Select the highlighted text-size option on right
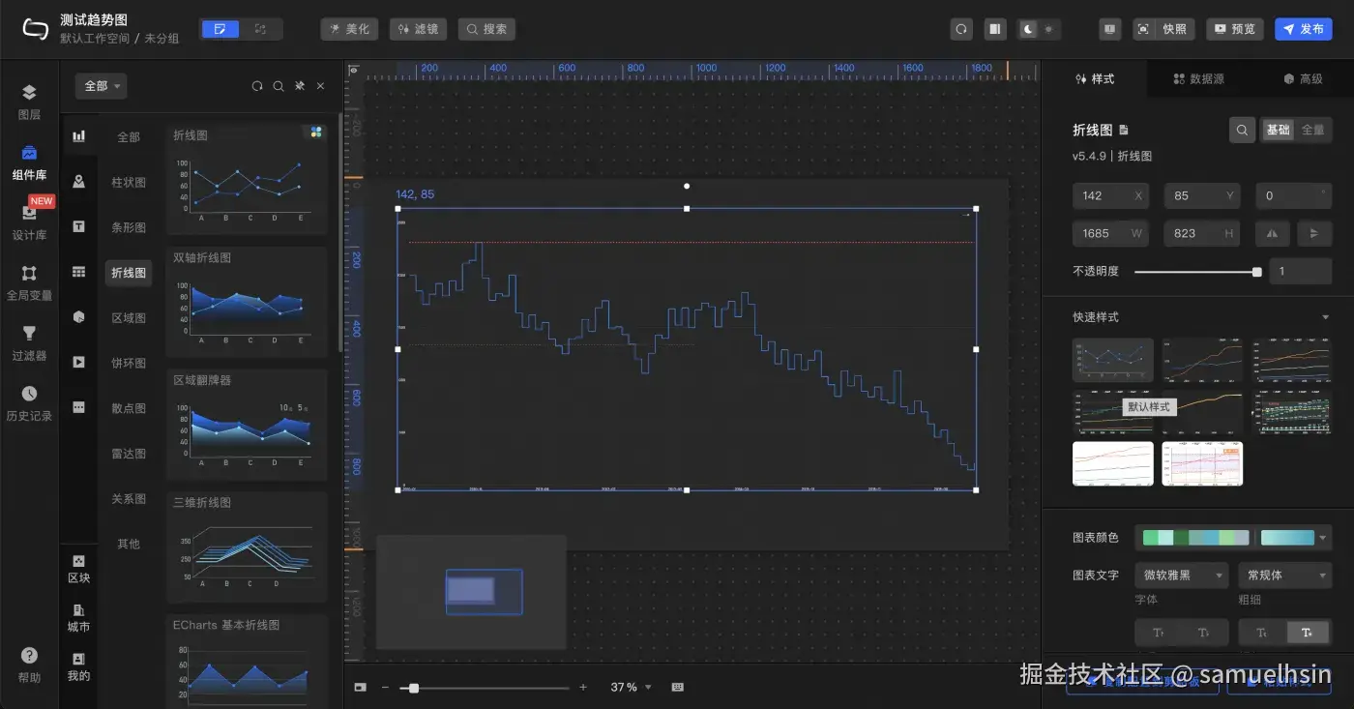Viewport: 1354px width, 709px height. (x=1308, y=633)
